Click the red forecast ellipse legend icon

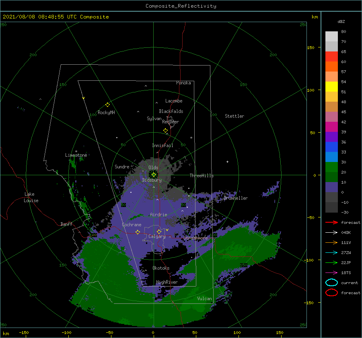click(331, 293)
